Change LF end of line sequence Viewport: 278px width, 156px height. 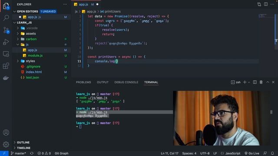(215, 153)
